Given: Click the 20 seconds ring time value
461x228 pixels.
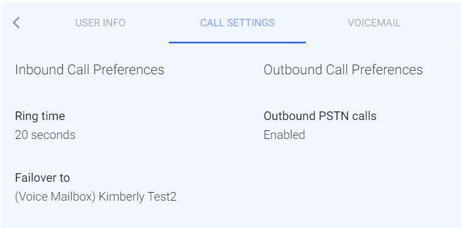Looking at the screenshot, I should tap(45, 135).
